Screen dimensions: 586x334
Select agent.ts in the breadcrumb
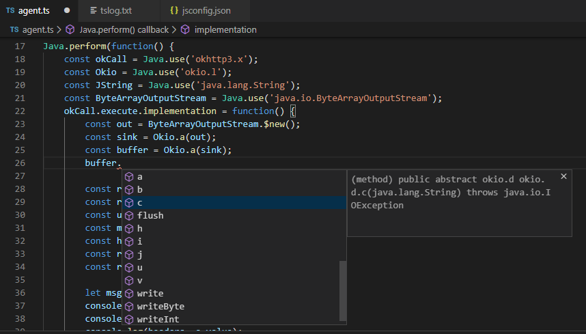[x=38, y=30]
